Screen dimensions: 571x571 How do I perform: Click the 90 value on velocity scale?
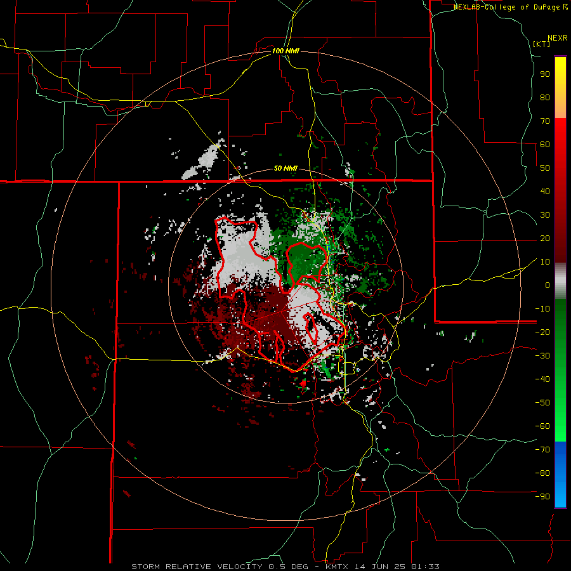coord(545,74)
